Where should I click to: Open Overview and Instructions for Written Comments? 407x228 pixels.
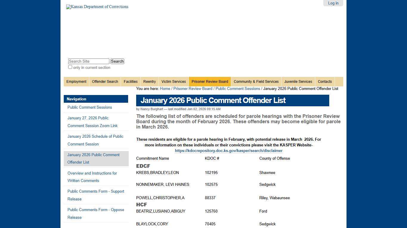[92, 177]
